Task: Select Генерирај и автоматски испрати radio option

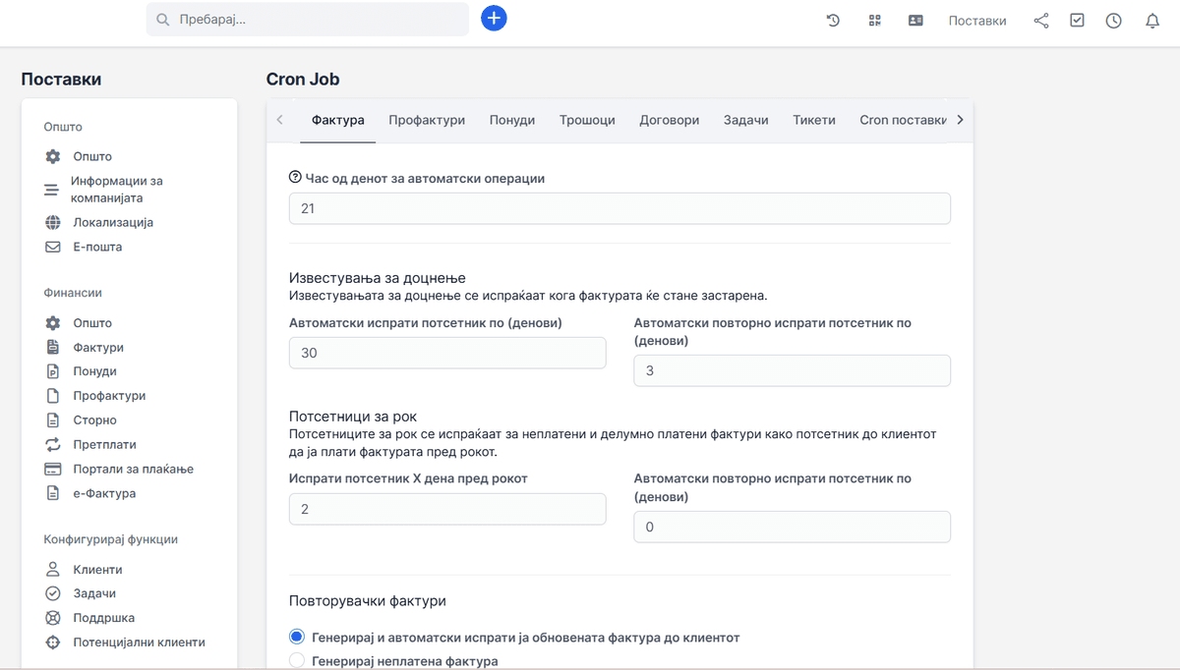Action: point(297,637)
